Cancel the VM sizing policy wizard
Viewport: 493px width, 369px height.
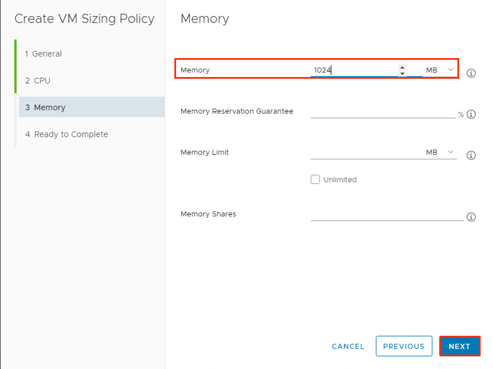coord(348,346)
